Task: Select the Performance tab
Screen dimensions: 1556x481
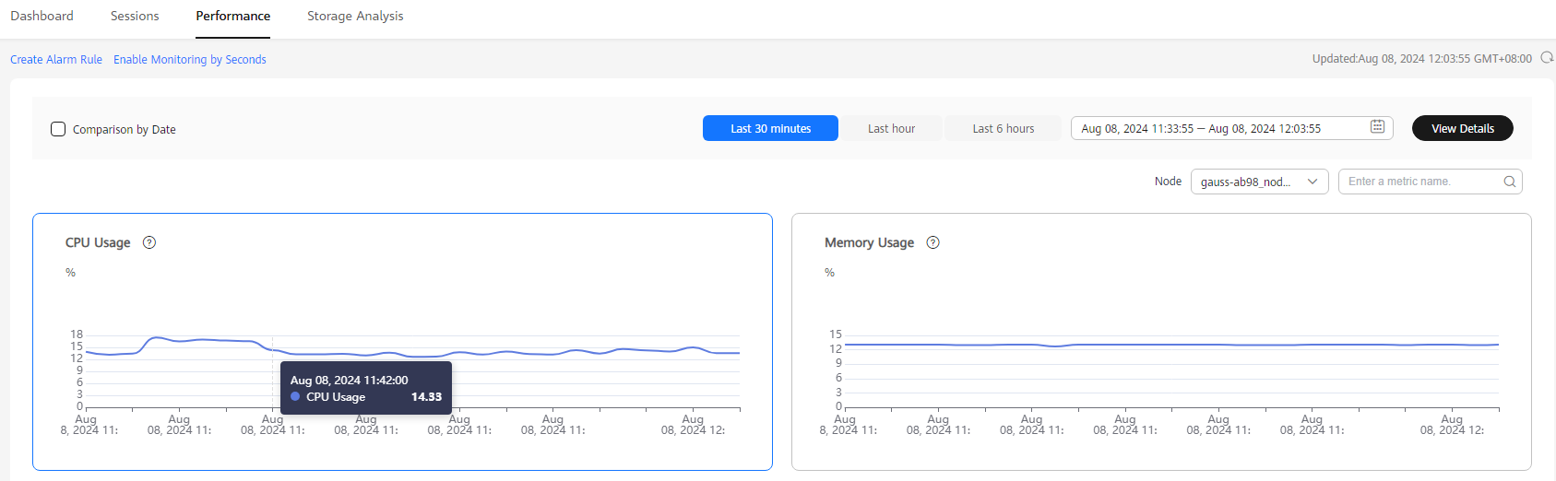Action: (233, 16)
